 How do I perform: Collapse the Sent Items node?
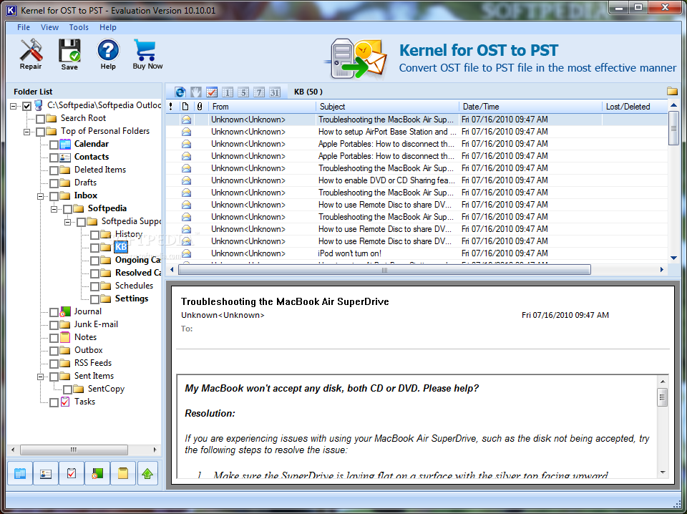41,377
